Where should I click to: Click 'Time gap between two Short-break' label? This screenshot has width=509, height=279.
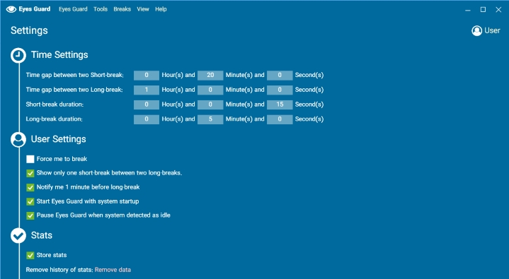(74, 75)
